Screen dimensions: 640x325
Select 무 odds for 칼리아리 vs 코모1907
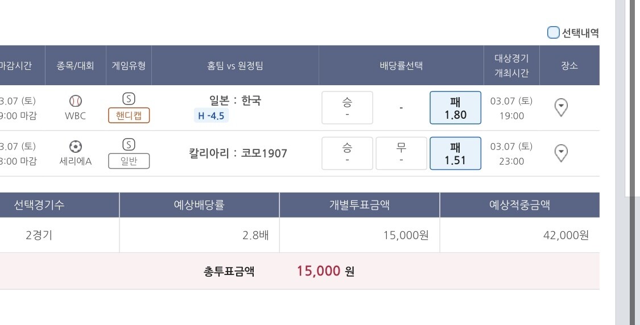[401, 153]
